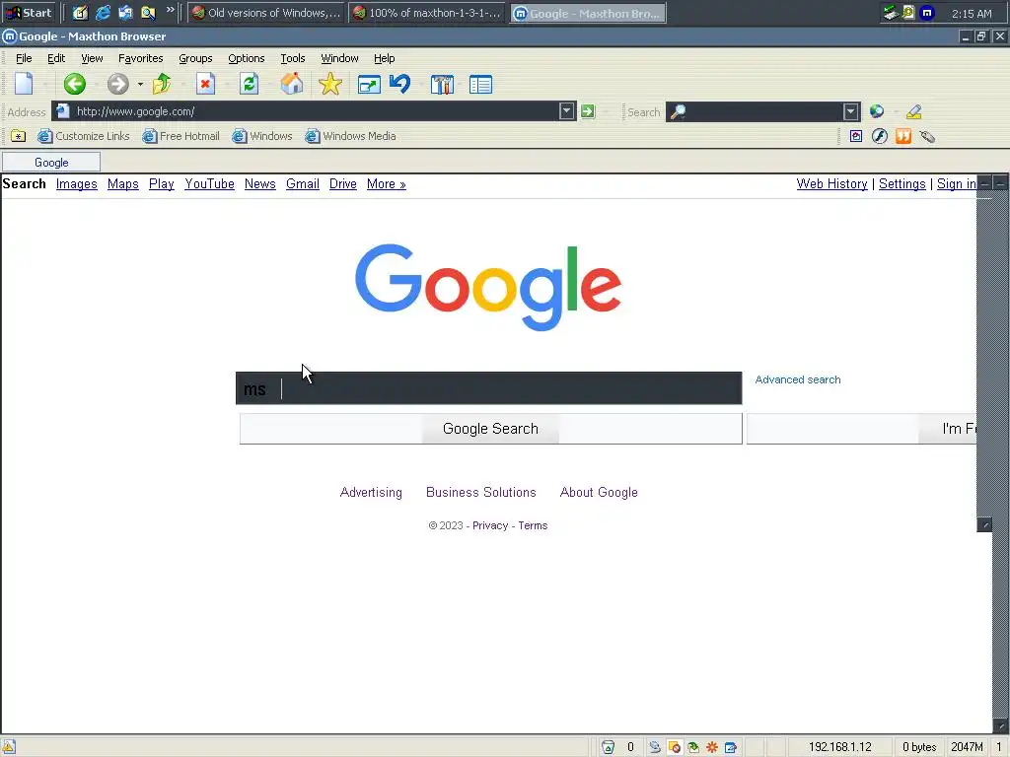Go back with the green Back arrow
This screenshot has width=1010, height=757.
[x=75, y=84]
